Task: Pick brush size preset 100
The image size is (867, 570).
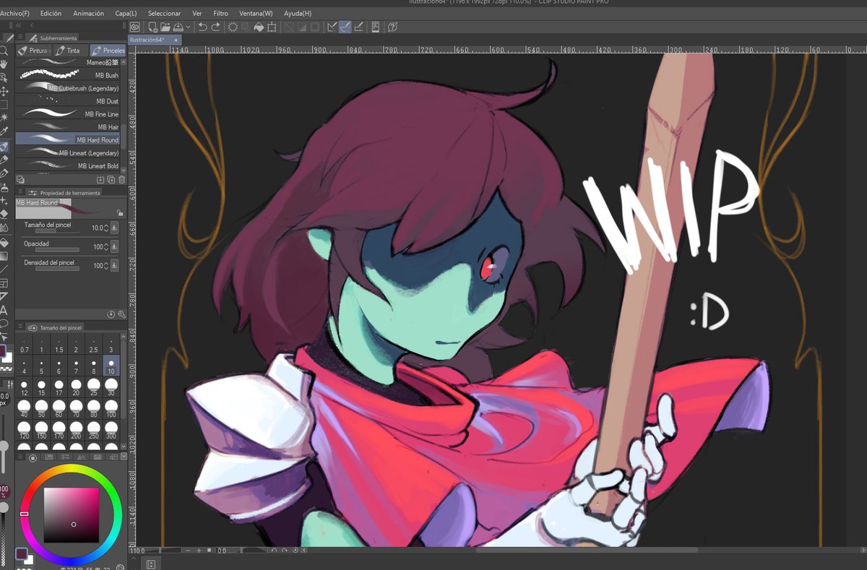Action: pos(111,409)
